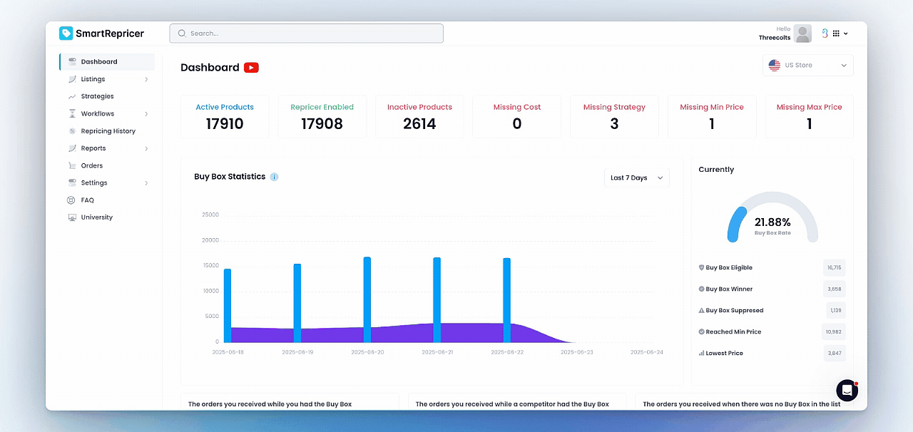913x432 pixels.
Task: Click the Buy Box Suppressed value 1,139
Action: [x=836, y=311]
